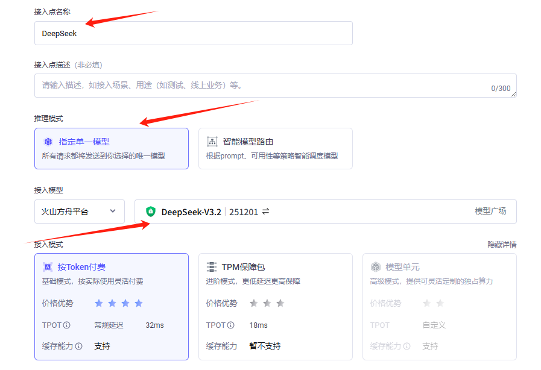This screenshot has height=370, width=541.
Task: Choose the 按Token付费 access mode card
Action: pyautogui.click(x=112, y=307)
